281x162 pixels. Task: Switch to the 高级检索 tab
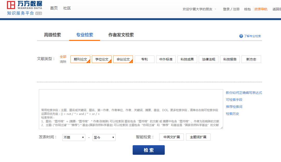pos(52,35)
